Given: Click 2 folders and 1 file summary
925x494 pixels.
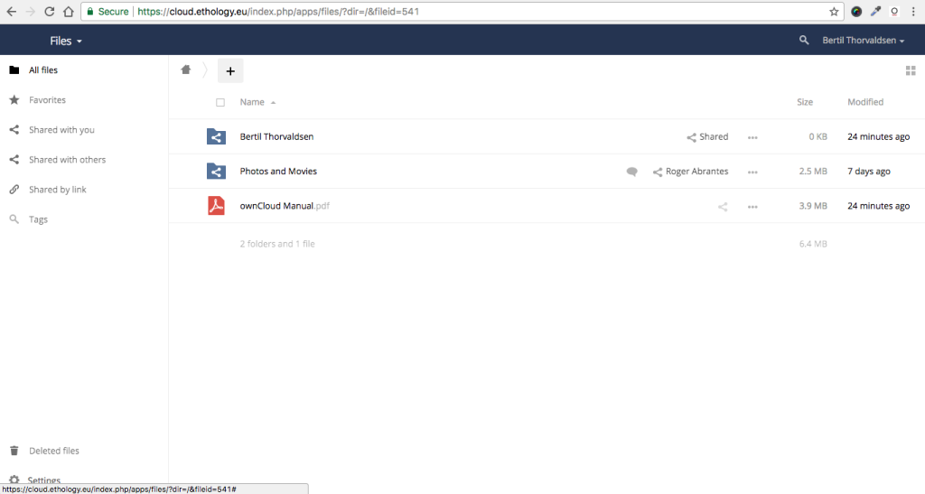Looking at the screenshot, I should point(277,244).
